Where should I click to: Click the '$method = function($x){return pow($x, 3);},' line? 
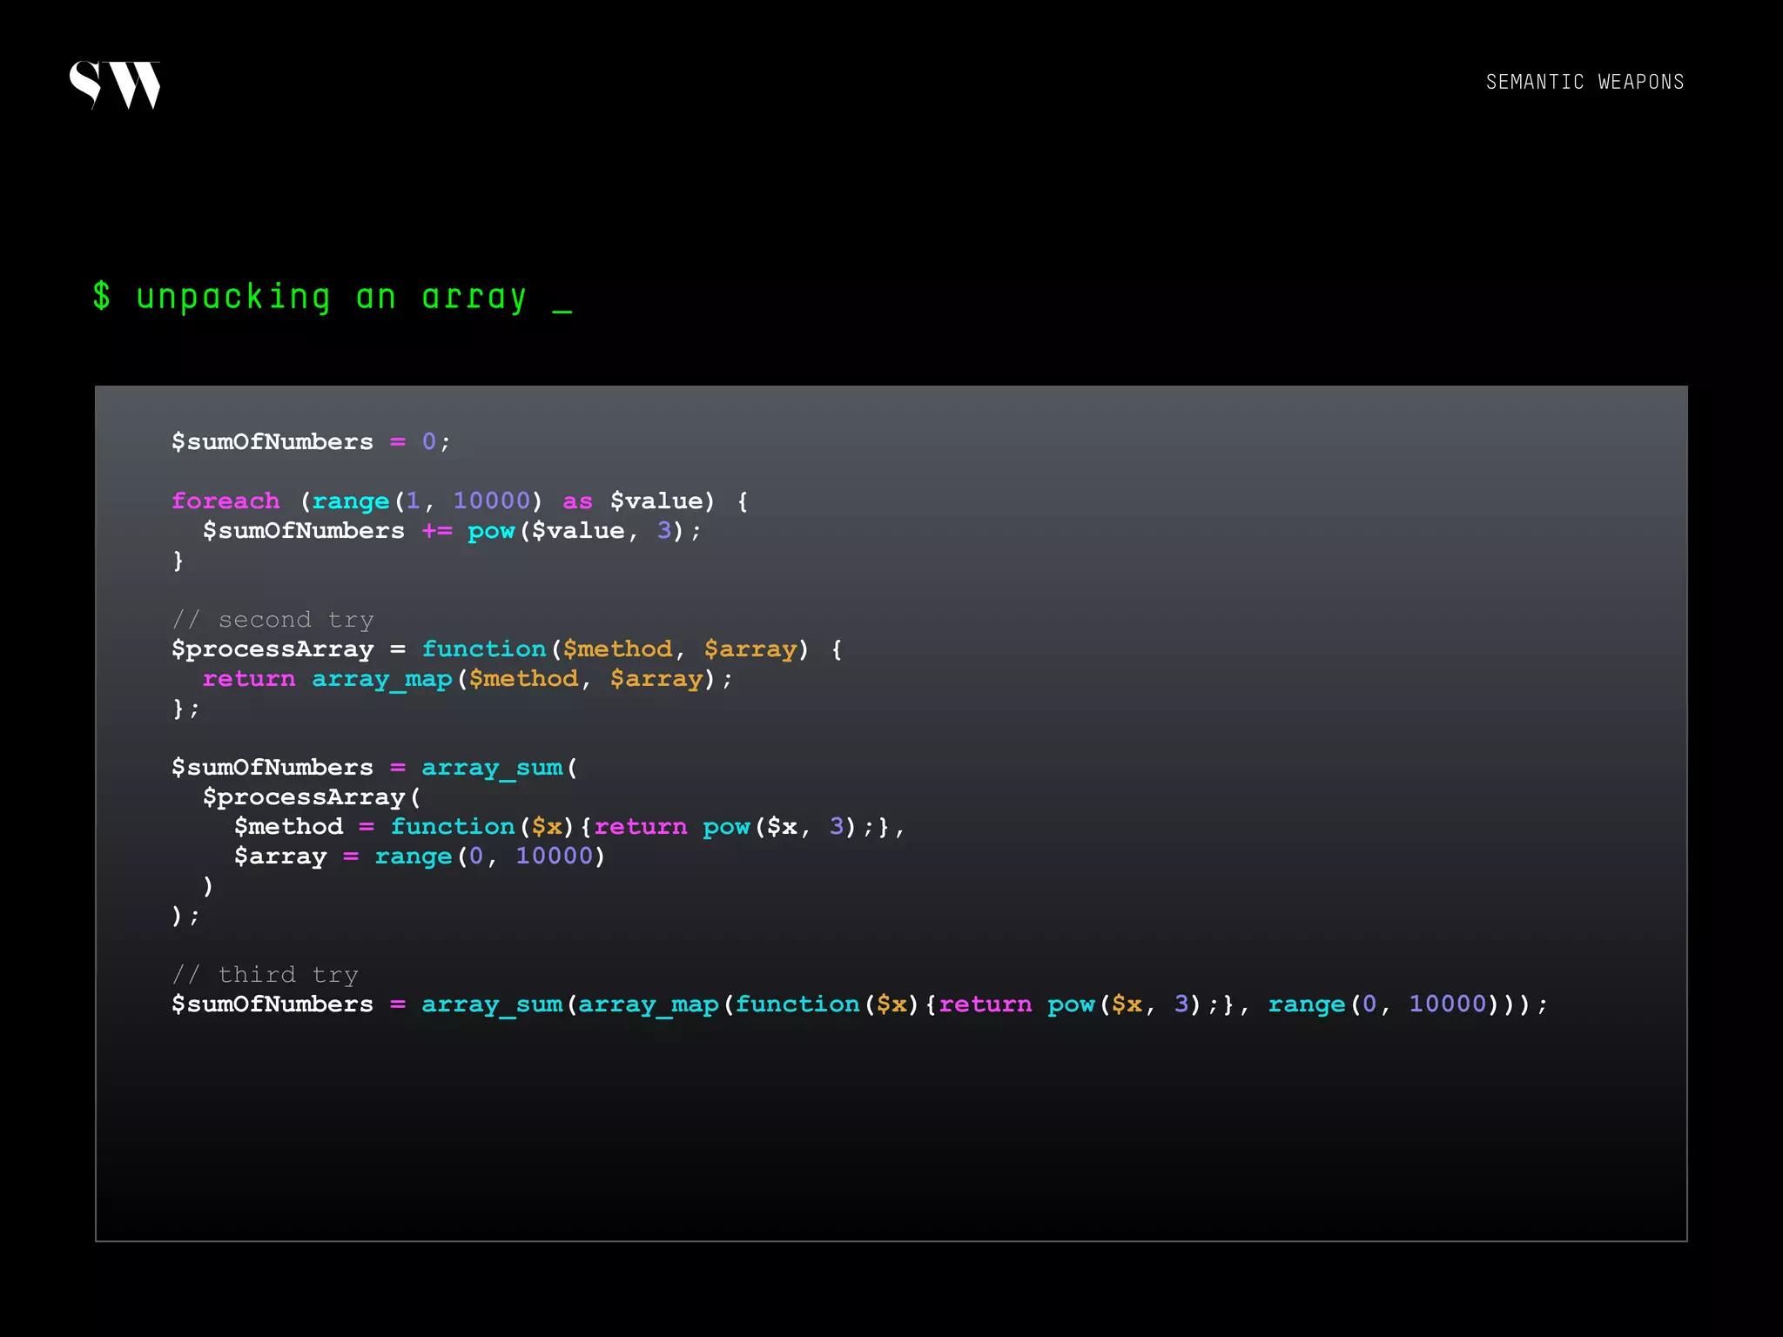[569, 827]
